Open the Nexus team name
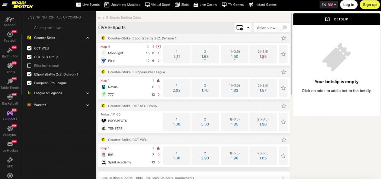381x179 pixels. (113, 87)
